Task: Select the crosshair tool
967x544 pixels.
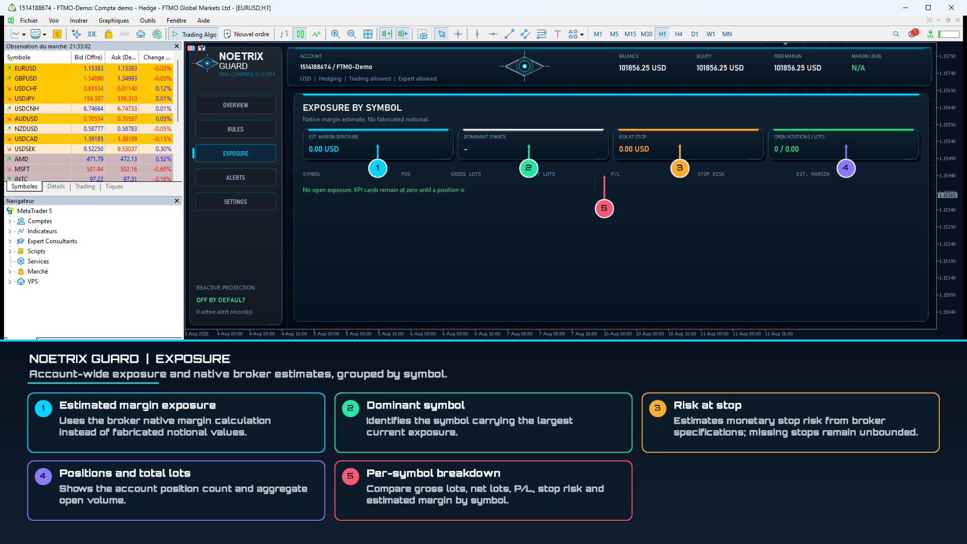Action: point(458,34)
